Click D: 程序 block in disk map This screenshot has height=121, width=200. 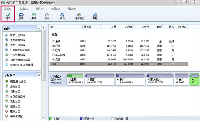(100, 79)
